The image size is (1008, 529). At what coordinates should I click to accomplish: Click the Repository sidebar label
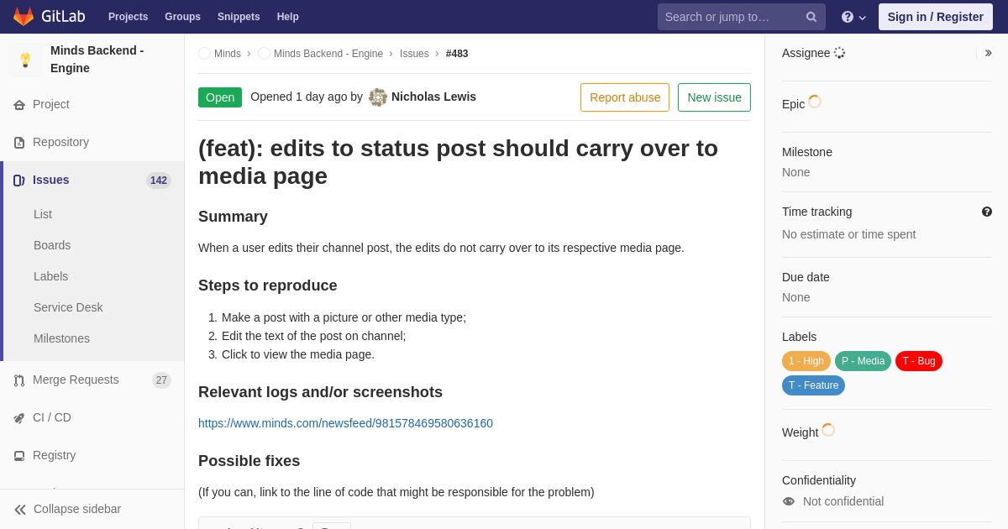coord(60,142)
